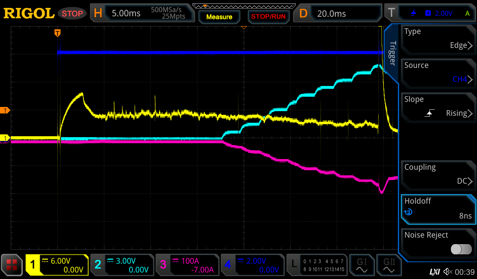Open the red grid menu icon
This screenshot has height=279, width=477.
pyautogui.click(x=12, y=265)
